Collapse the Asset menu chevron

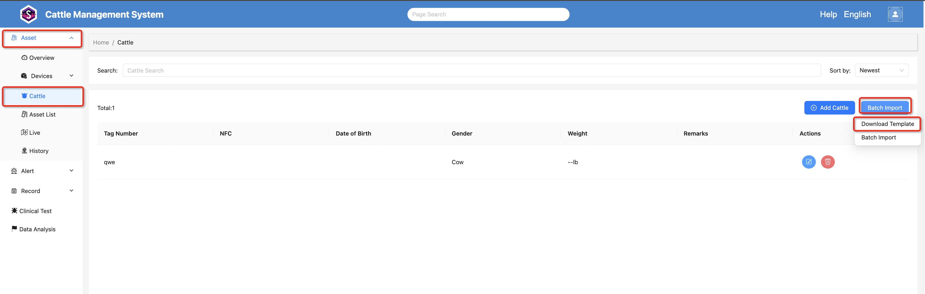(x=71, y=38)
